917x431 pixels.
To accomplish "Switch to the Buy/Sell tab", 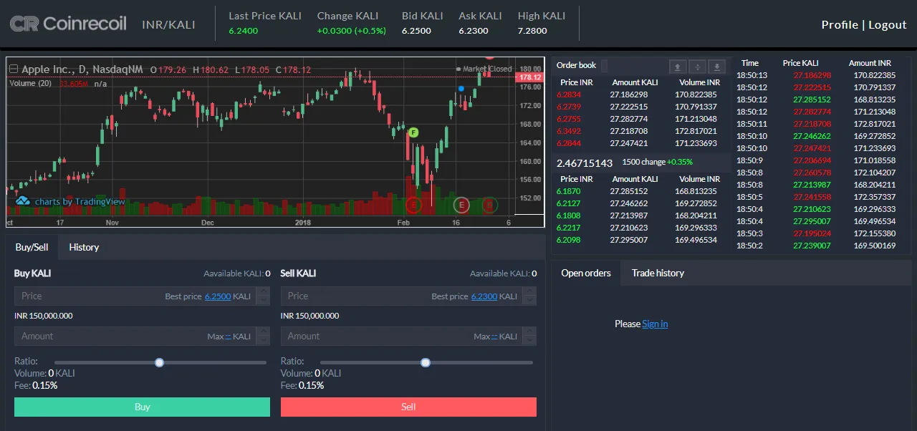I will [x=32, y=247].
